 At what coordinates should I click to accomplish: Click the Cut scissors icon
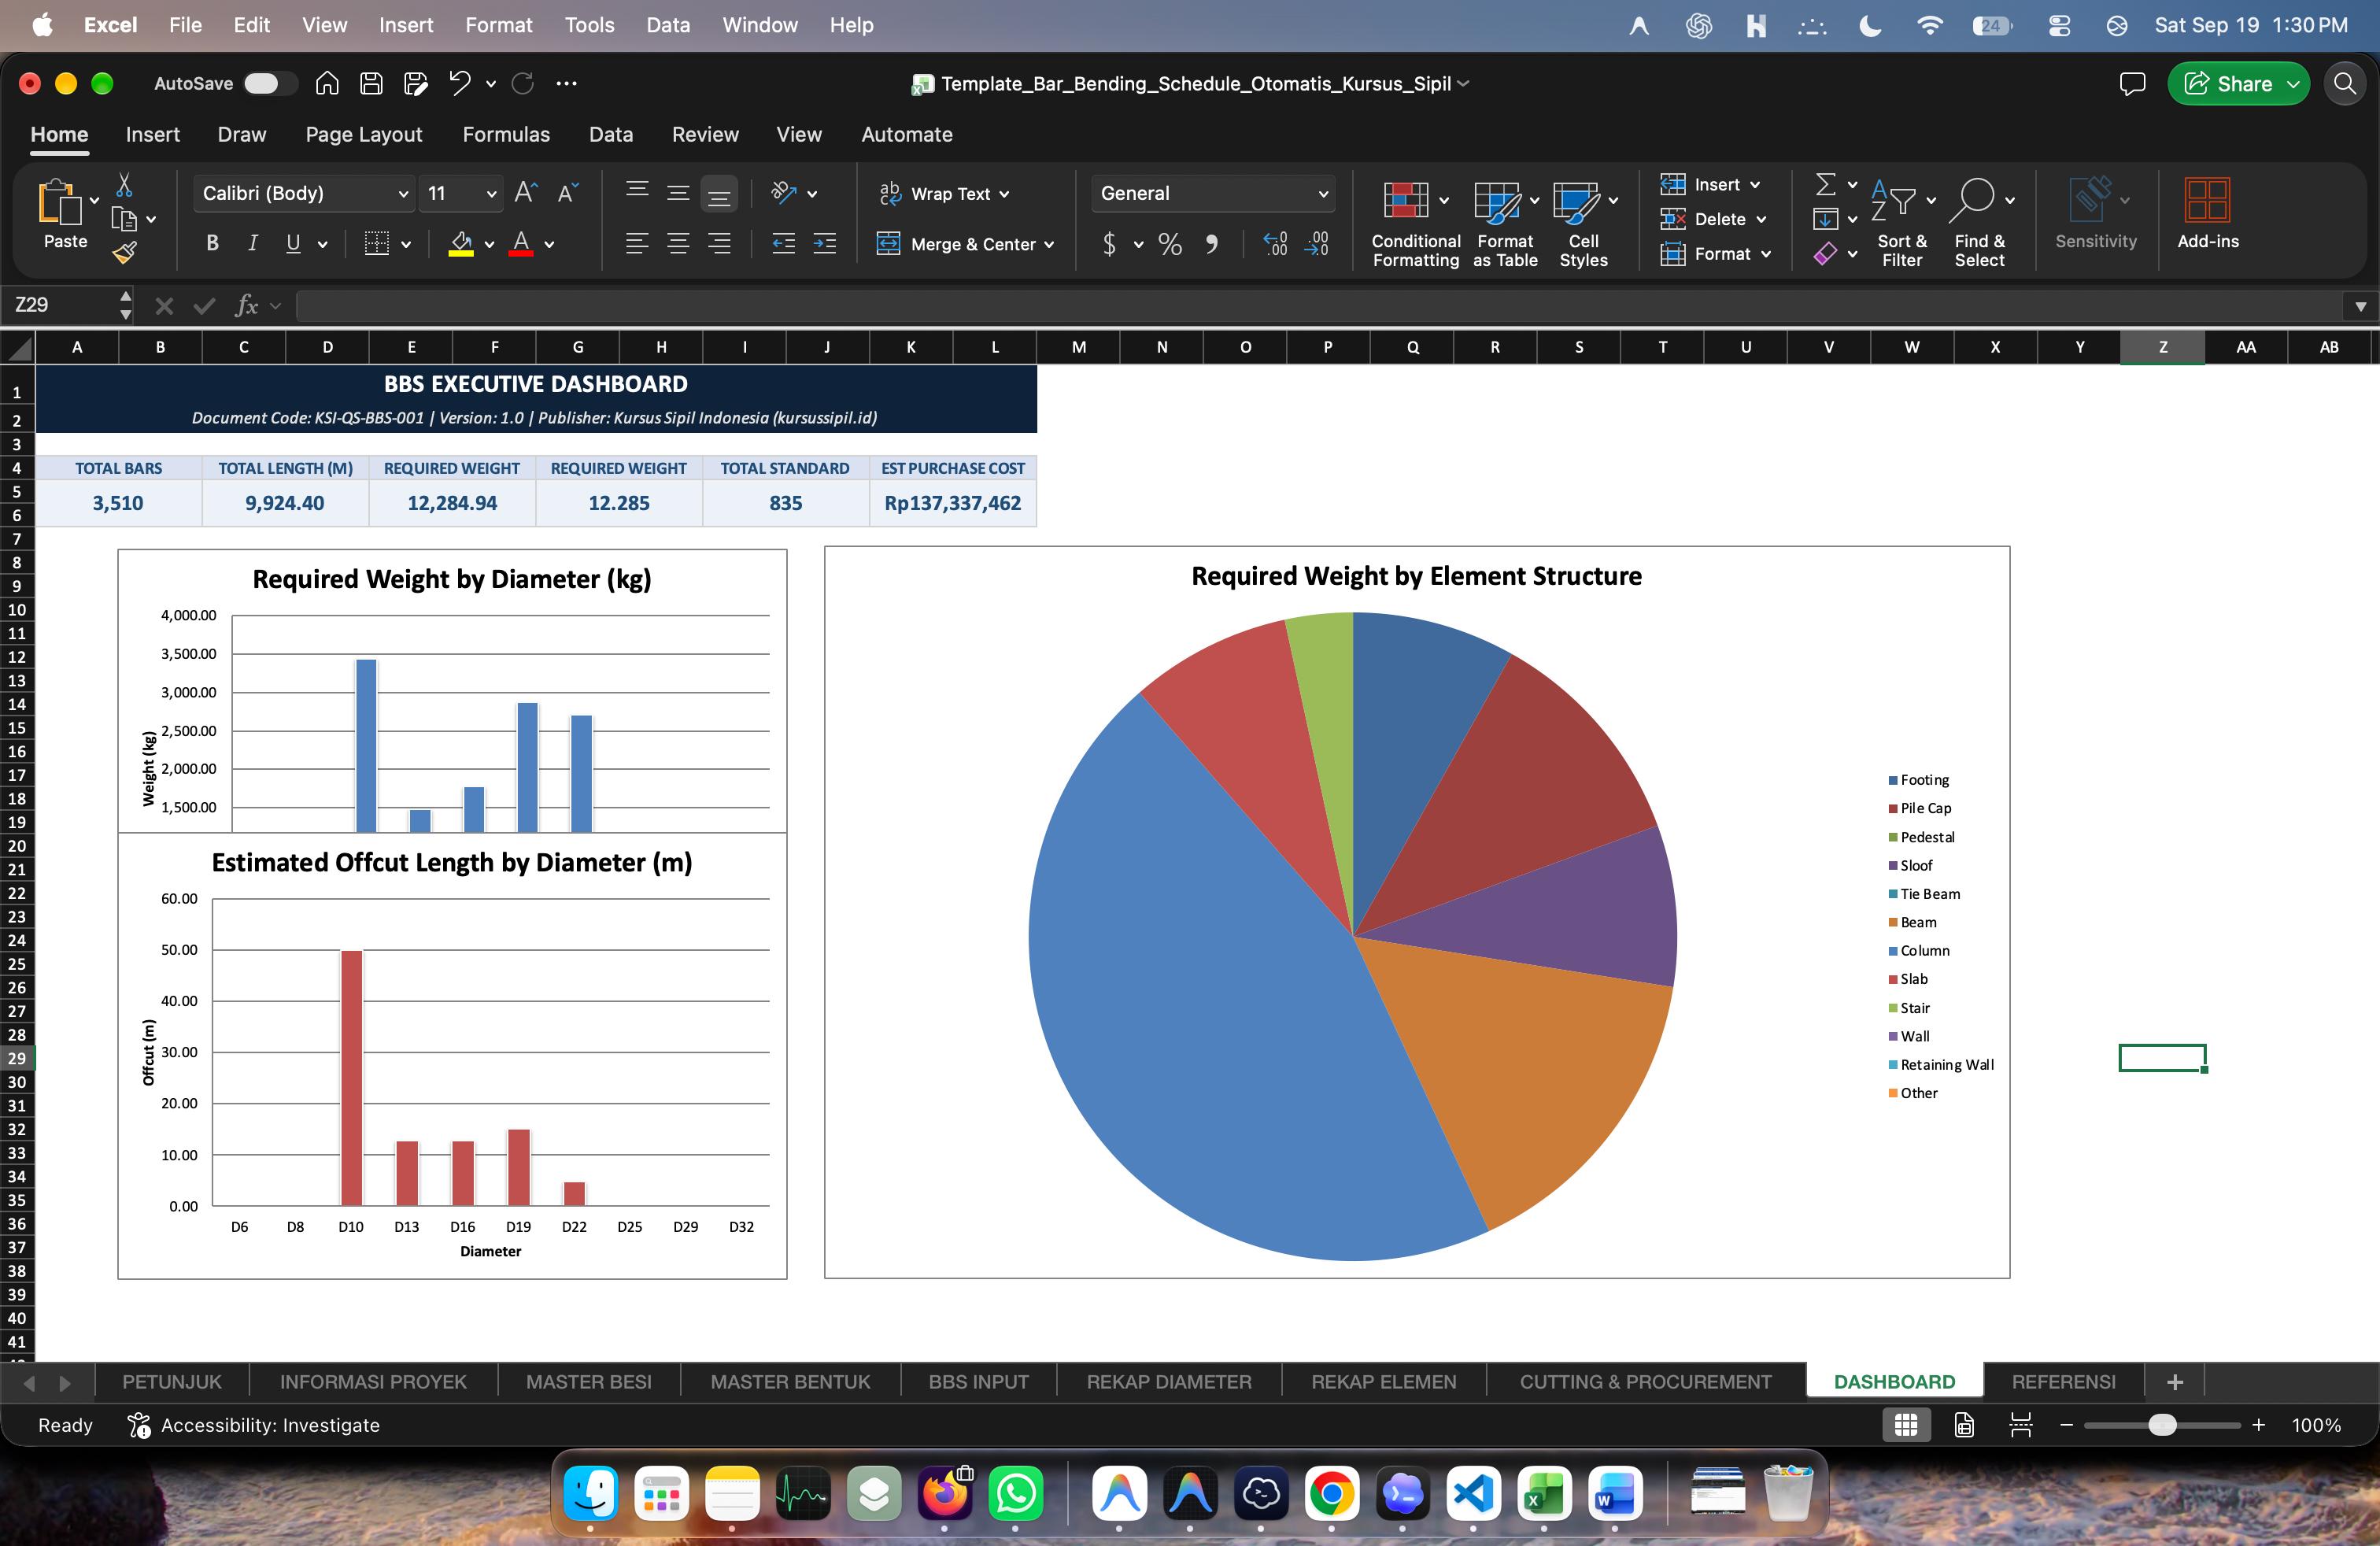[125, 185]
